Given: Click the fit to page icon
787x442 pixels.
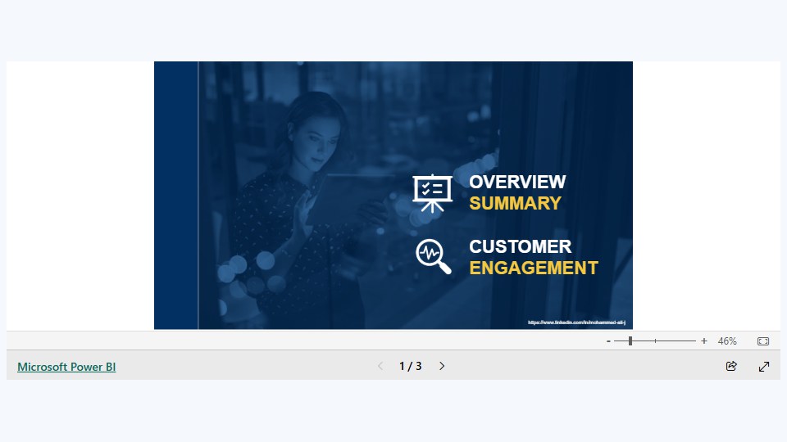Looking at the screenshot, I should [x=763, y=341].
